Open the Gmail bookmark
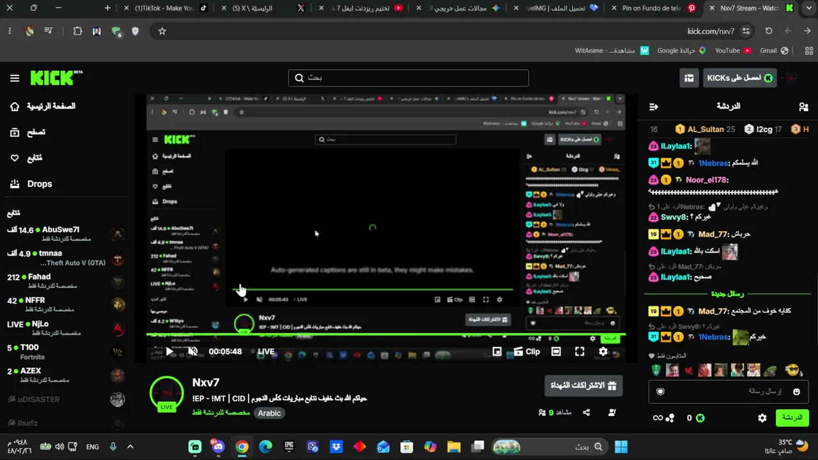The image size is (818, 460). coord(774,50)
